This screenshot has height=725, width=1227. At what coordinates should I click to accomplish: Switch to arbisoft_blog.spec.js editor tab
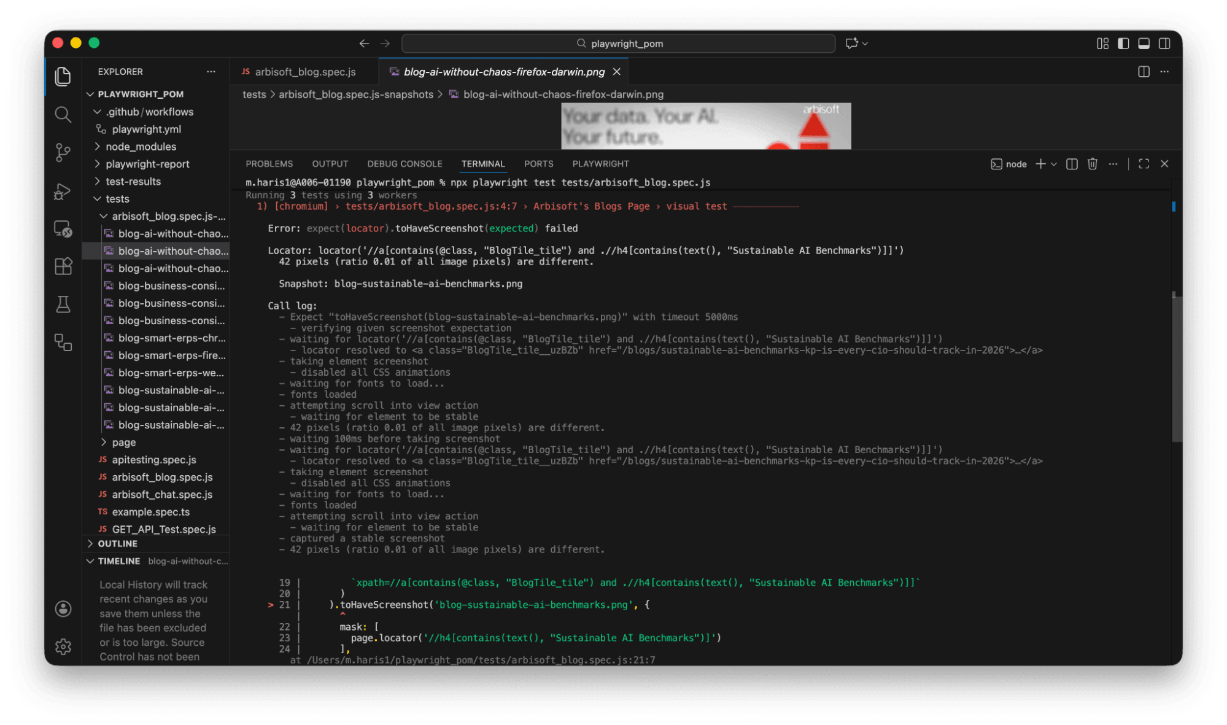point(304,72)
